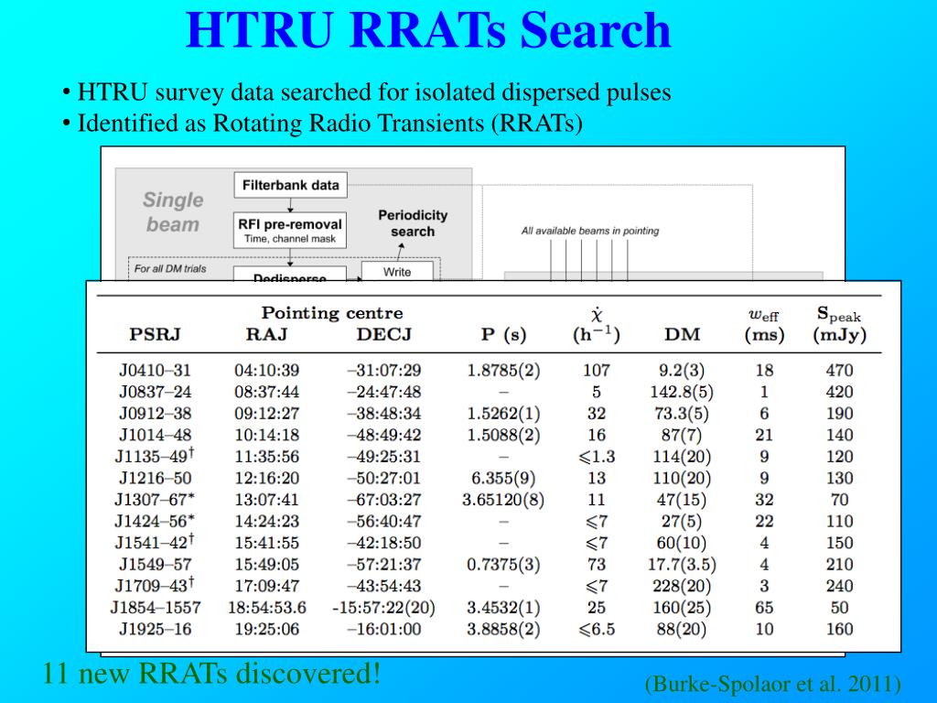
Task: Click pulsar name 'J1925–16'
Action: [x=155, y=629]
